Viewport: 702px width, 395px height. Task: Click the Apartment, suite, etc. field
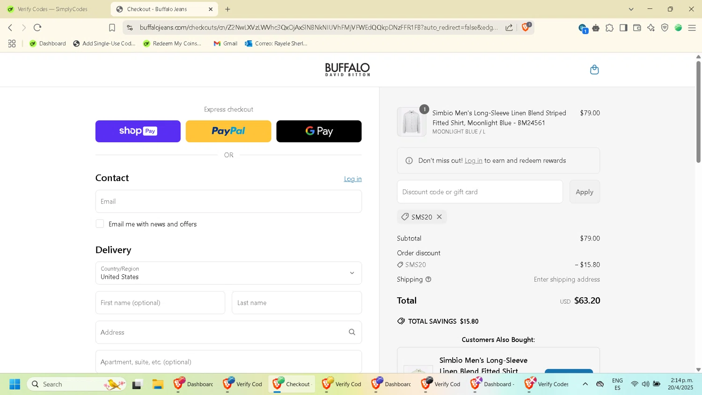click(x=228, y=362)
